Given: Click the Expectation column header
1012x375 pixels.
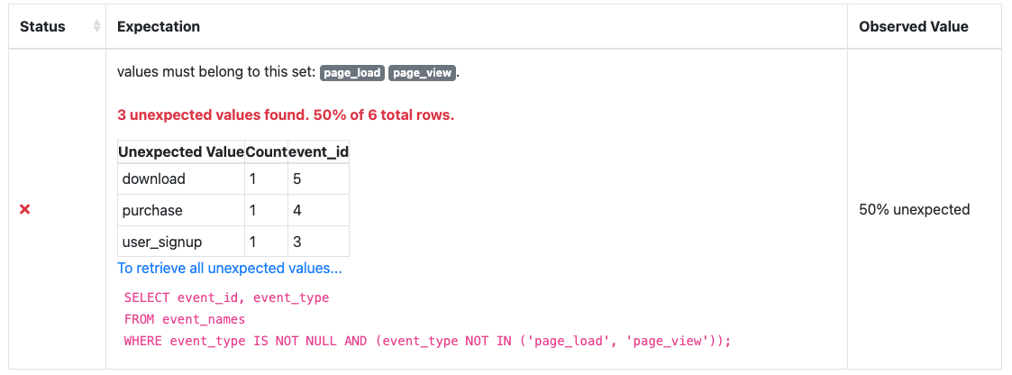Looking at the screenshot, I should (x=477, y=26).
